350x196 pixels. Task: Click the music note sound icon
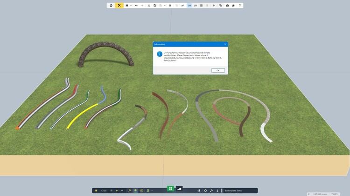click(x=211, y=191)
